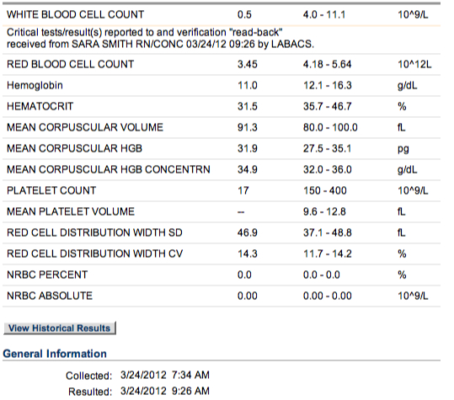Click the Hemoglobin test name
454x400 pixels.
coord(35,85)
